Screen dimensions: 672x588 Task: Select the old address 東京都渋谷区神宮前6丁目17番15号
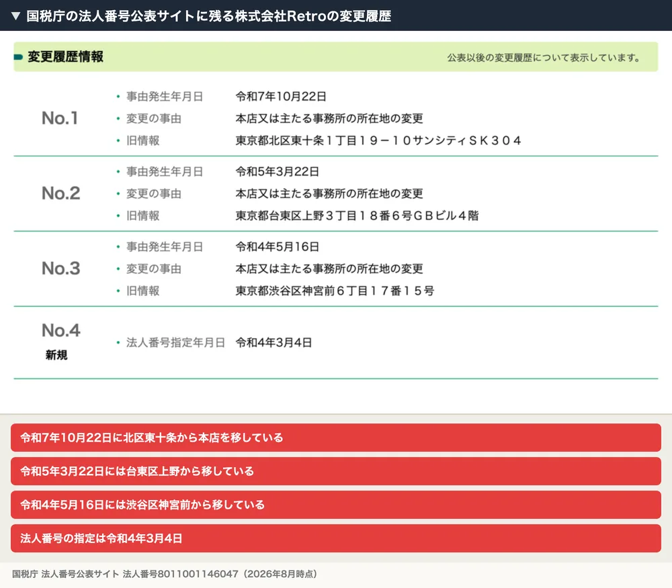pos(335,291)
